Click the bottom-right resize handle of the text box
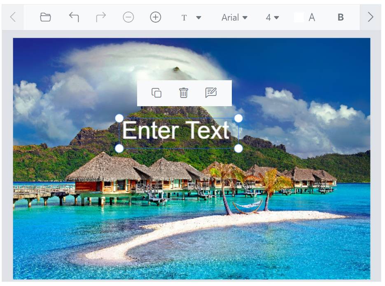Image resolution: width=385 pixels, height=286 pixels. click(x=238, y=148)
